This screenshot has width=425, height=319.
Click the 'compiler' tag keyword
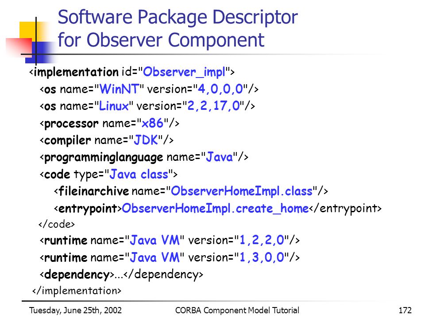click(67, 140)
